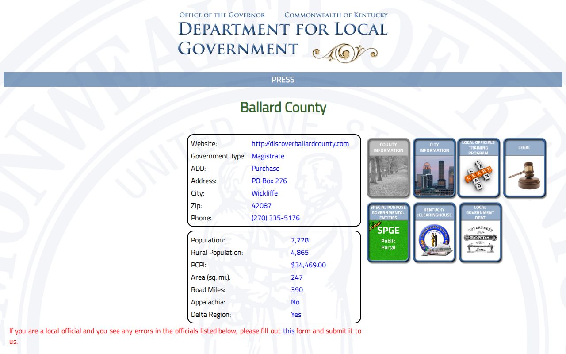Click the Wickliffe city value
The width and height of the screenshot is (566, 354).
tap(264, 193)
